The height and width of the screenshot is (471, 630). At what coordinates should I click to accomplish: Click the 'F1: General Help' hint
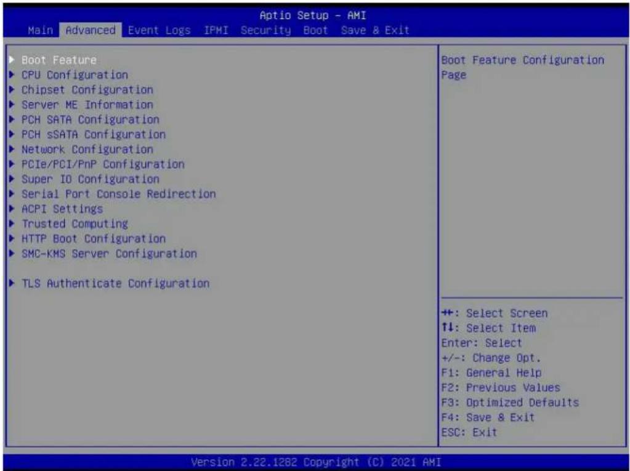coord(491,372)
